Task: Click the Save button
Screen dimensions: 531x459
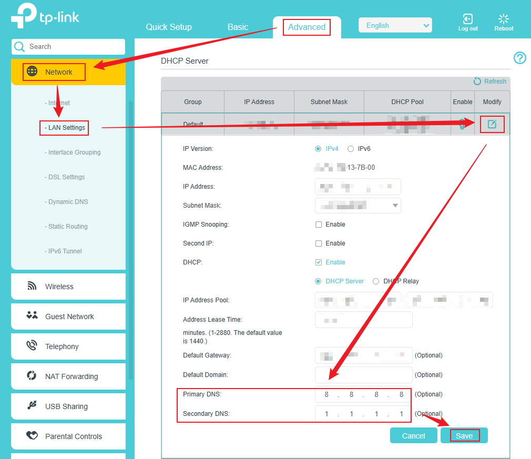Action: 465,435
